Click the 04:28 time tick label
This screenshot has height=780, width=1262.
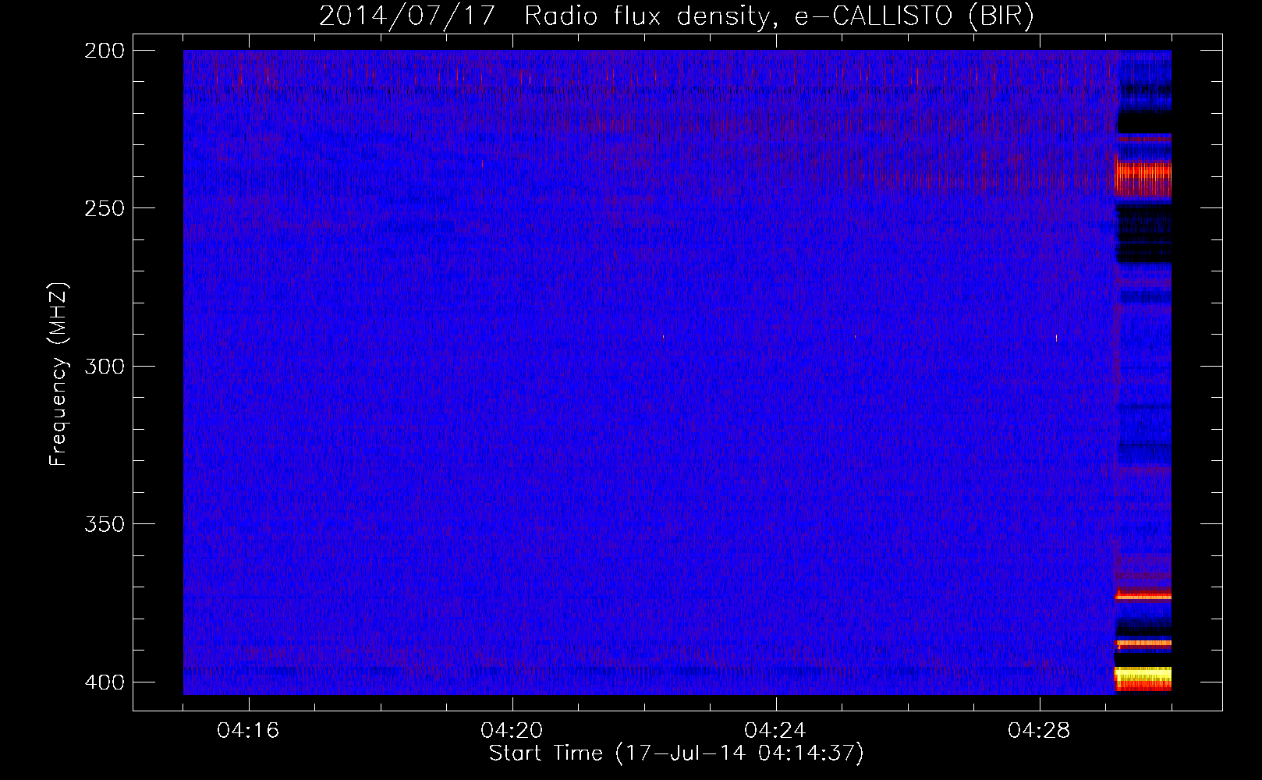(x=1040, y=731)
